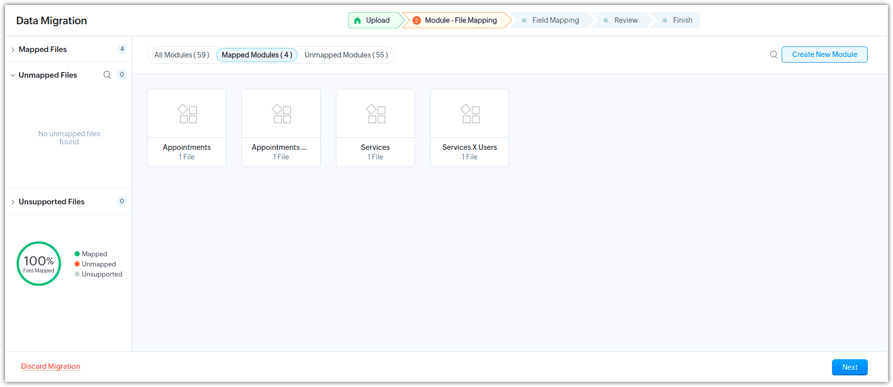Switch to All Modules (59) filter
This screenshot has width=893, height=387.
pyautogui.click(x=182, y=55)
